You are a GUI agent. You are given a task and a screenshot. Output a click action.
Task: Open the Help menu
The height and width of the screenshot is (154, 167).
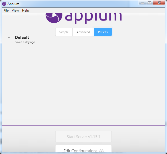click(x=25, y=11)
